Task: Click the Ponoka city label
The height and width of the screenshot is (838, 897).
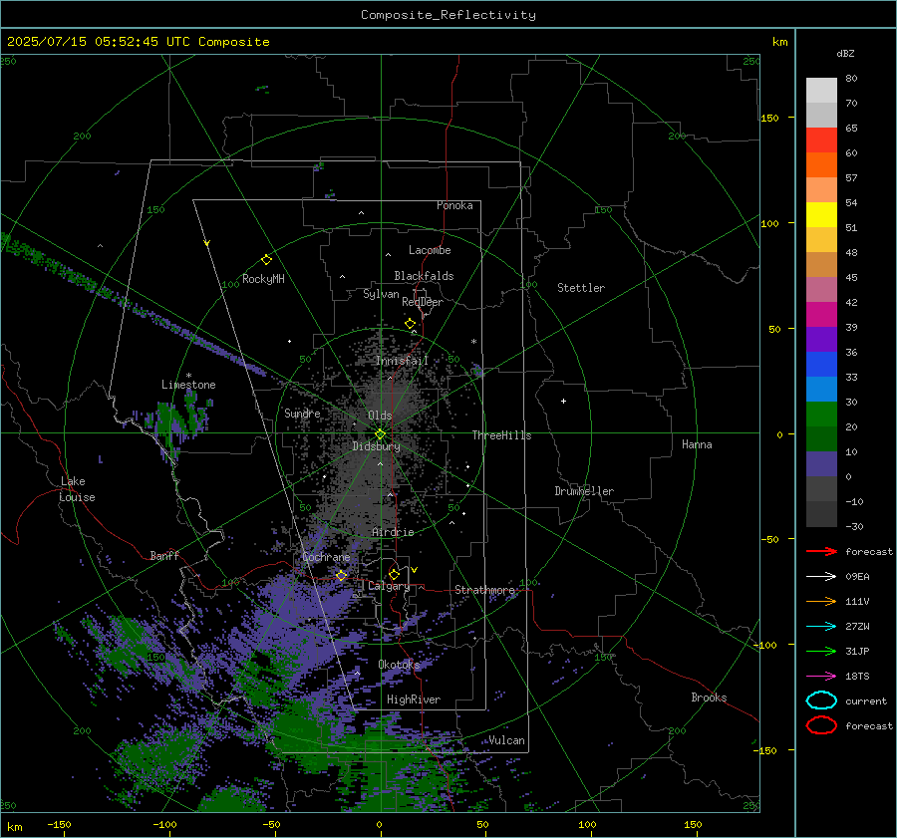Action: point(454,205)
